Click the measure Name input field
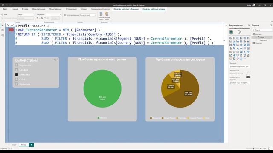This screenshot has width=273, height=153. pos(26,14)
